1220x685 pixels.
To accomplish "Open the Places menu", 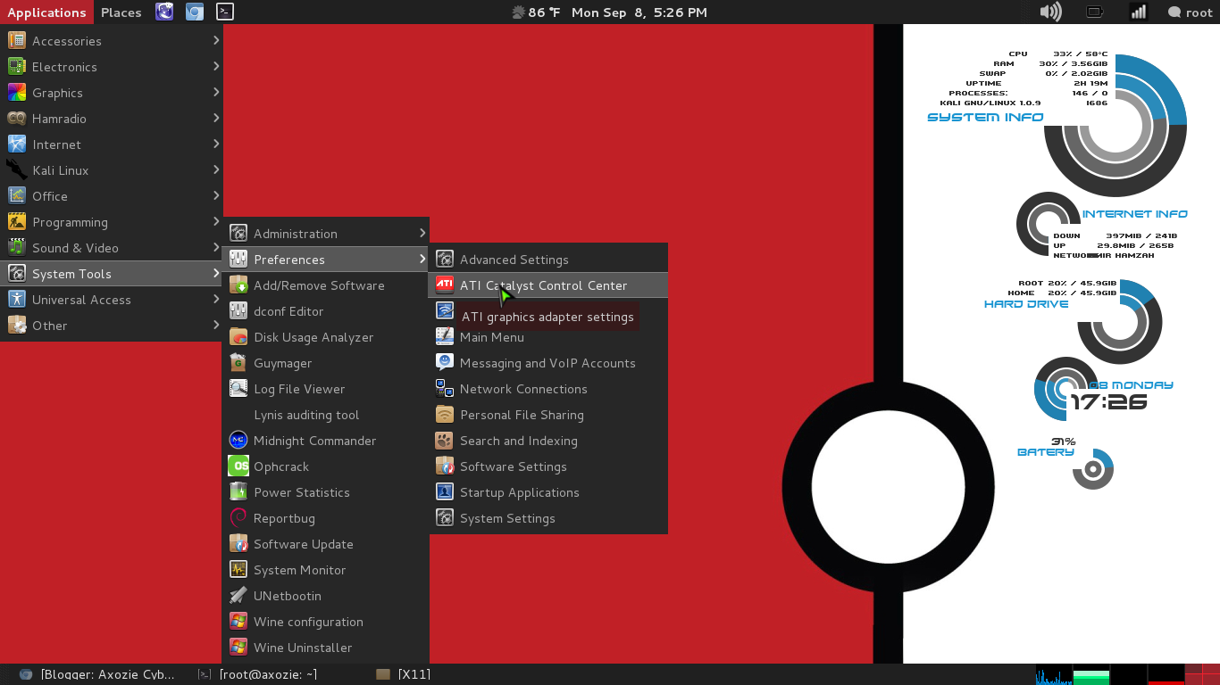I will (121, 12).
